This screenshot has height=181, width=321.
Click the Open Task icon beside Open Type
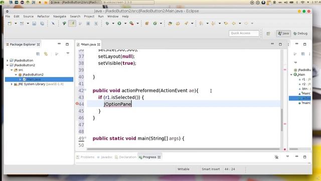point(178,24)
